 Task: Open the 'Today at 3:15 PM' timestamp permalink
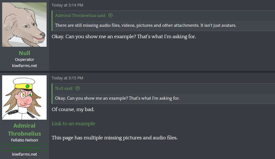pos(67,78)
